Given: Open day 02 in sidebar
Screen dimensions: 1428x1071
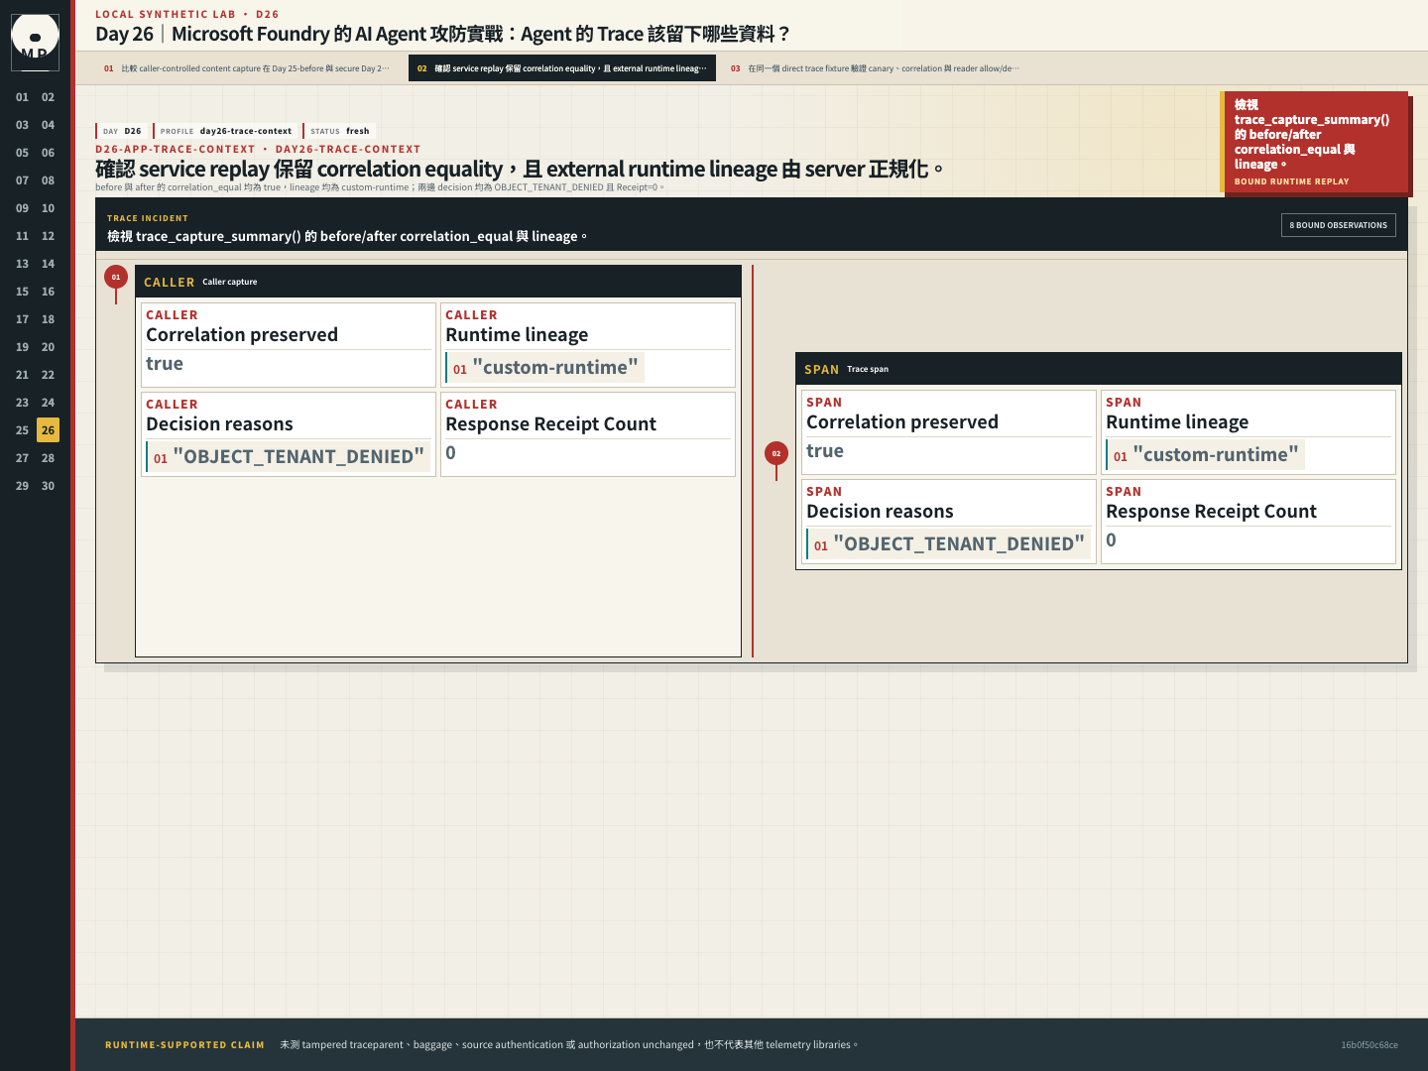Looking at the screenshot, I should (x=48, y=97).
